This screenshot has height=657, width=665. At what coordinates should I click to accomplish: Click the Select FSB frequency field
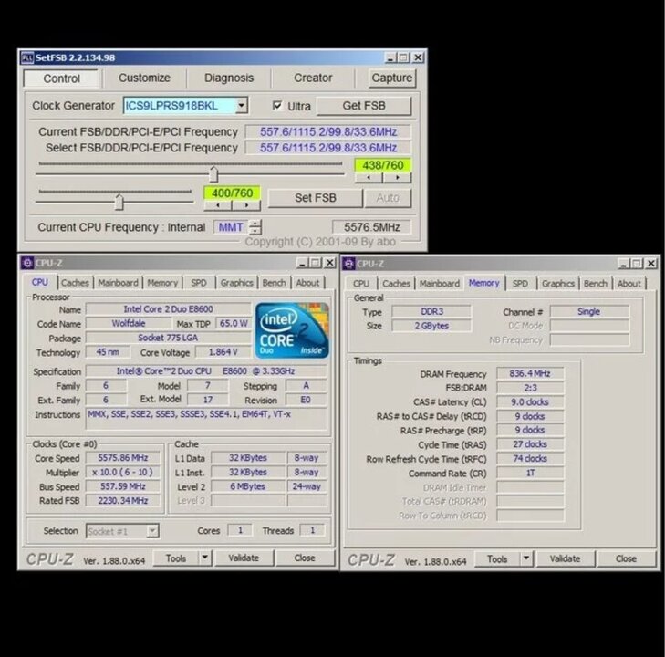(327, 148)
